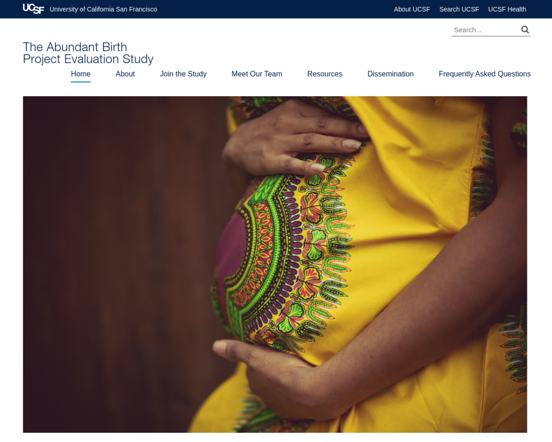Screen dimensions: 552x442
Task: Click the UCSF logo in the header
Action: (x=33, y=9)
